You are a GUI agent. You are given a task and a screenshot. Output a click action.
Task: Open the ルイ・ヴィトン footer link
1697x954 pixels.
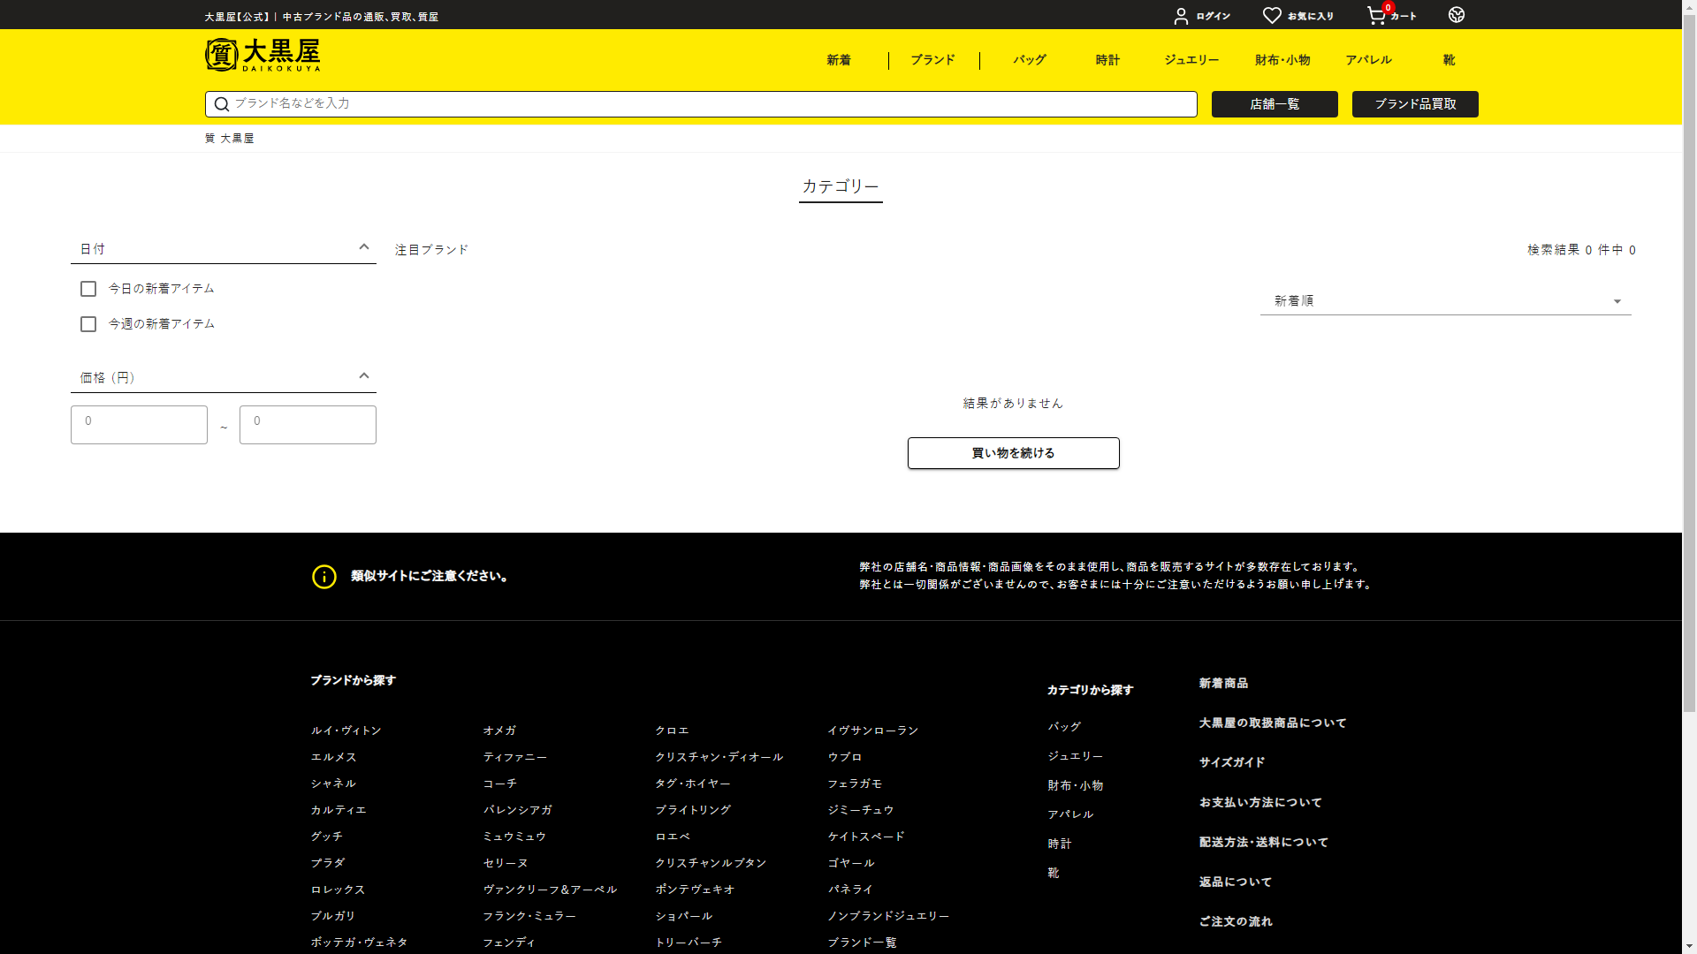coord(346,731)
